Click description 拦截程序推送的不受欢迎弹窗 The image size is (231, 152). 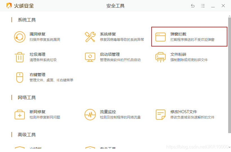pyautogui.click(x=192, y=40)
